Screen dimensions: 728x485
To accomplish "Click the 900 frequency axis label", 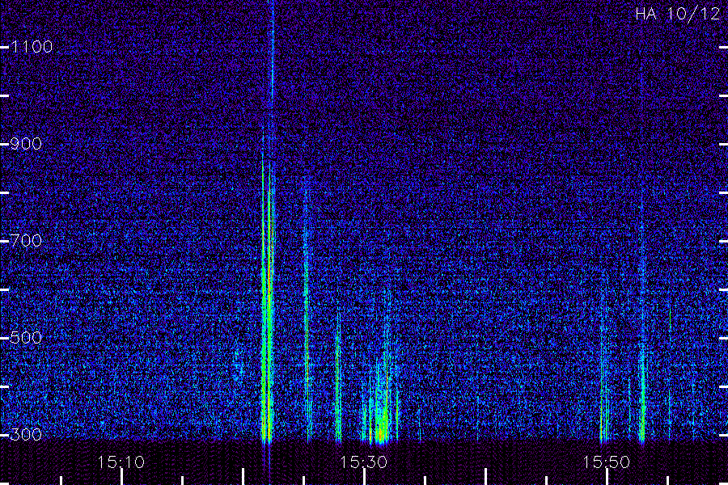I will tap(26, 144).
